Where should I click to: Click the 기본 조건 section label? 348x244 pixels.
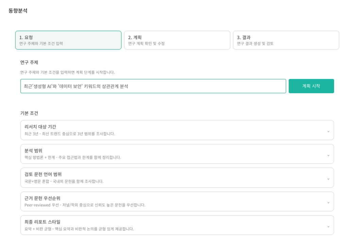(x=29, y=113)
